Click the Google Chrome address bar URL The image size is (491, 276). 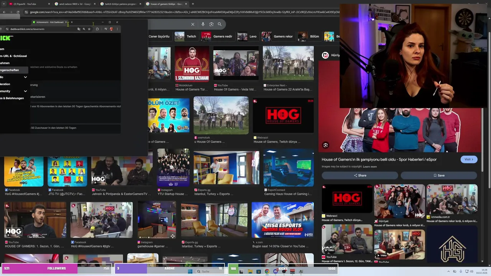coord(184,12)
